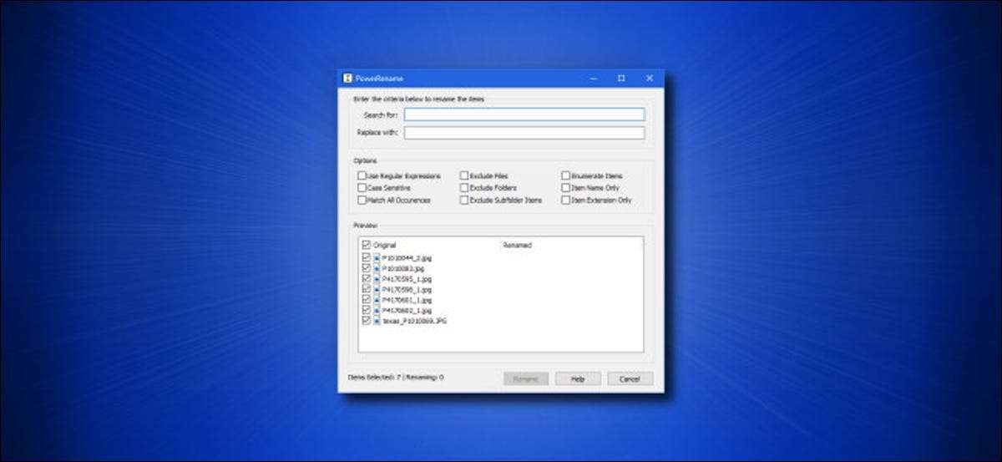The image size is (1002, 462).
Task: Untick the texas_P1010069.JPG checkbox
Action: click(x=366, y=320)
